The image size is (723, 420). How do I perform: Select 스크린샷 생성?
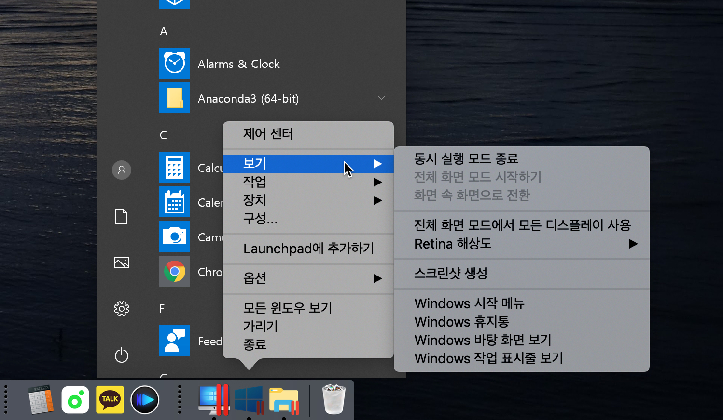point(522,274)
